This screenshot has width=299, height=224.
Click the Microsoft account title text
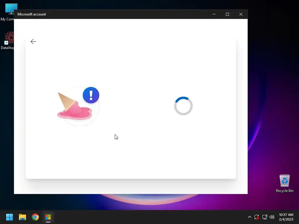click(32, 14)
